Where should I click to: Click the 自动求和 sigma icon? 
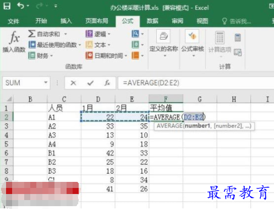tap(31, 34)
